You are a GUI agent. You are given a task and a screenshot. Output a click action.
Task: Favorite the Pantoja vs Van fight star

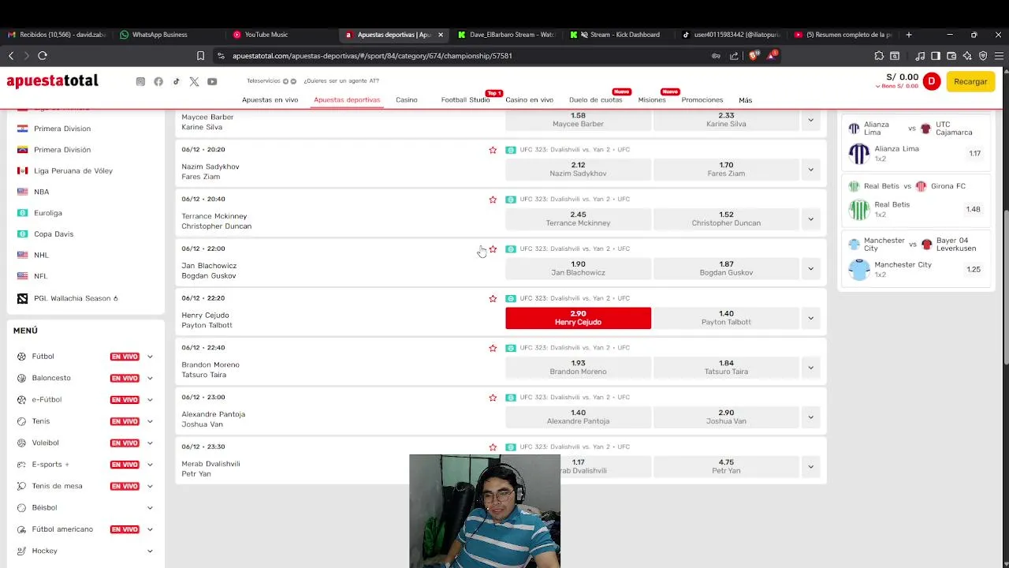(493, 398)
